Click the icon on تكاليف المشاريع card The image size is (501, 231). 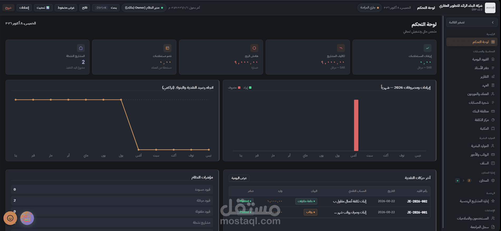tap(341, 48)
